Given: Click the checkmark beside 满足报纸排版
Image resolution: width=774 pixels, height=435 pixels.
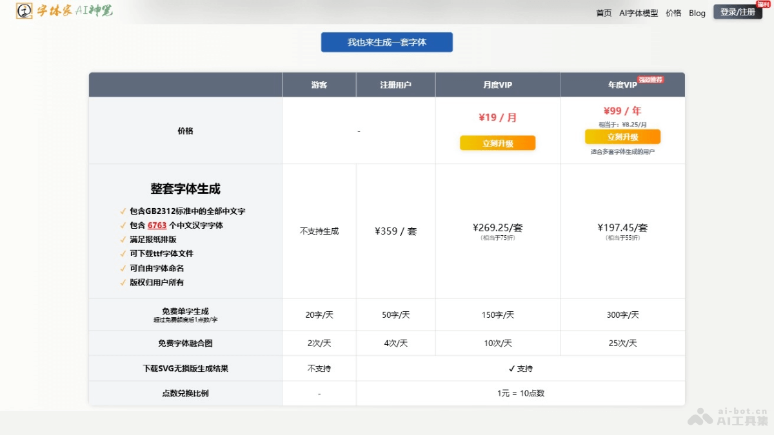Looking at the screenshot, I should point(121,240).
